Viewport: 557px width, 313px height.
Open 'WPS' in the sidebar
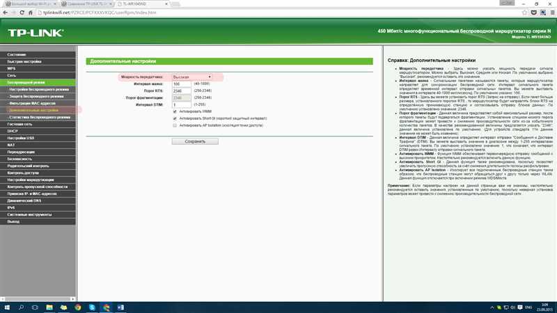pyautogui.click(x=38, y=68)
